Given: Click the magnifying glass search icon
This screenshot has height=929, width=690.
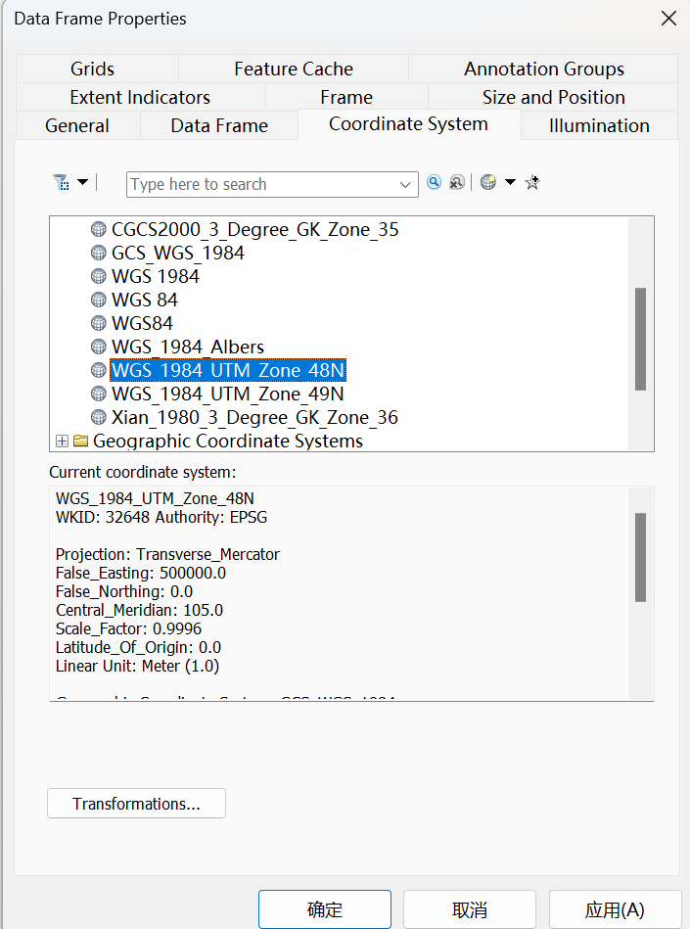Looking at the screenshot, I should (433, 182).
